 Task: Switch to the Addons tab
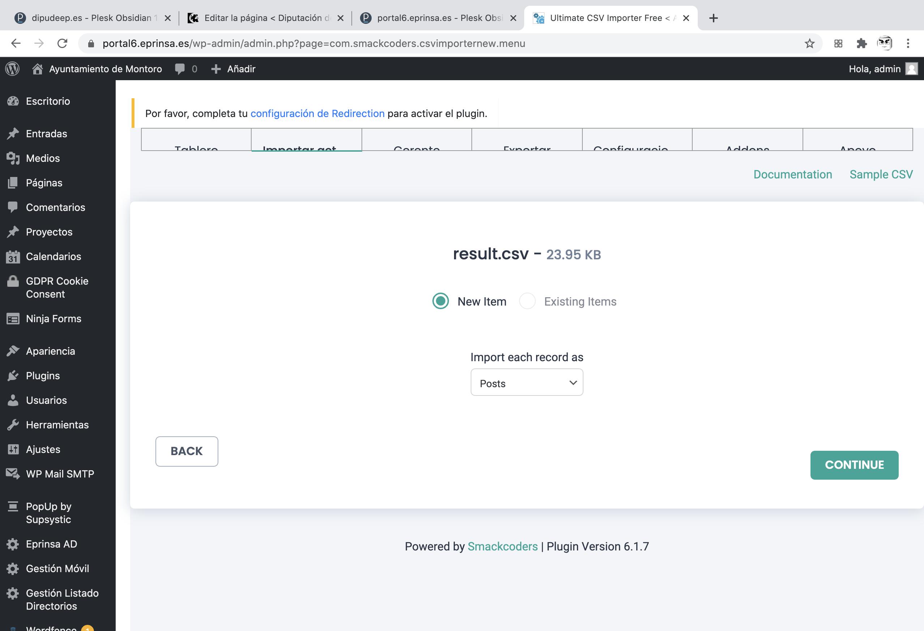click(x=747, y=143)
